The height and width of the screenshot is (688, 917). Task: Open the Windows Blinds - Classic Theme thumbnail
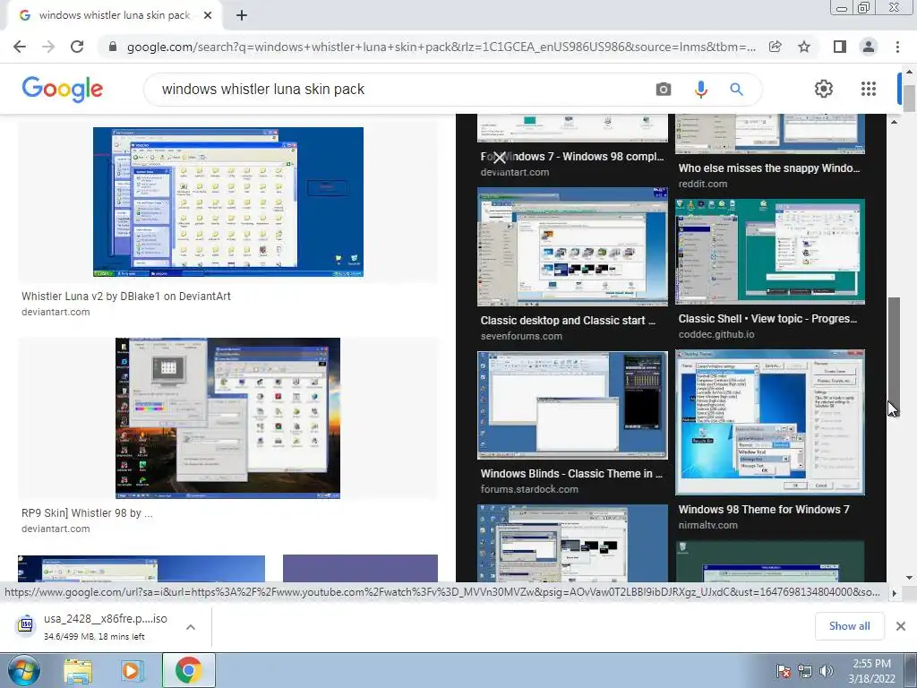click(x=572, y=405)
